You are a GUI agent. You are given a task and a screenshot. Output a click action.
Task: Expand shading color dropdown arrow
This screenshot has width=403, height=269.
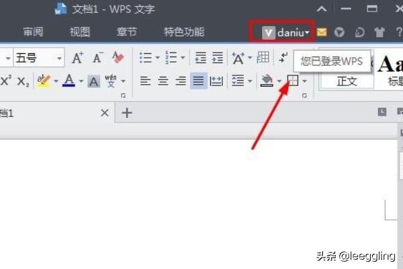click(x=279, y=81)
